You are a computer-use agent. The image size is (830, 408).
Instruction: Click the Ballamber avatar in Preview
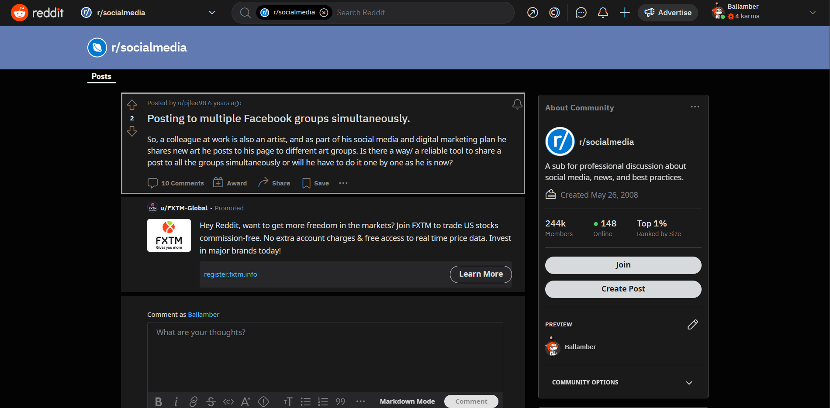click(553, 347)
